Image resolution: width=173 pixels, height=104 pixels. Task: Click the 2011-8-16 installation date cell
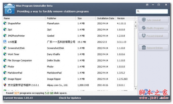tap(103, 85)
